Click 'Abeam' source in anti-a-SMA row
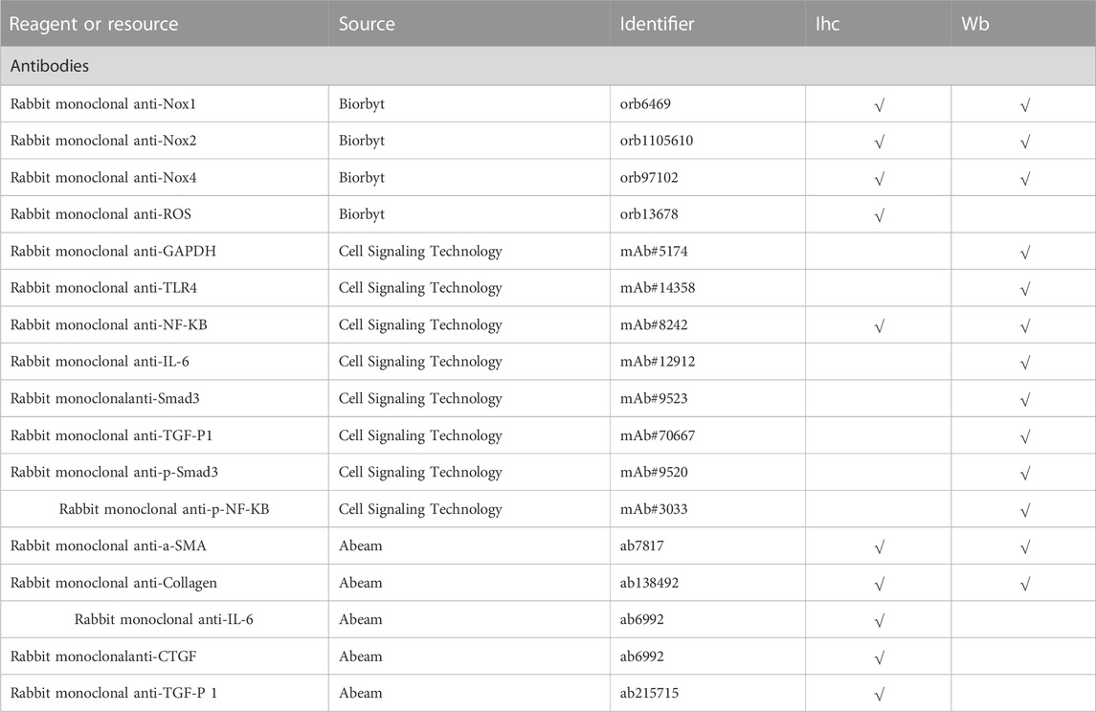 click(361, 545)
